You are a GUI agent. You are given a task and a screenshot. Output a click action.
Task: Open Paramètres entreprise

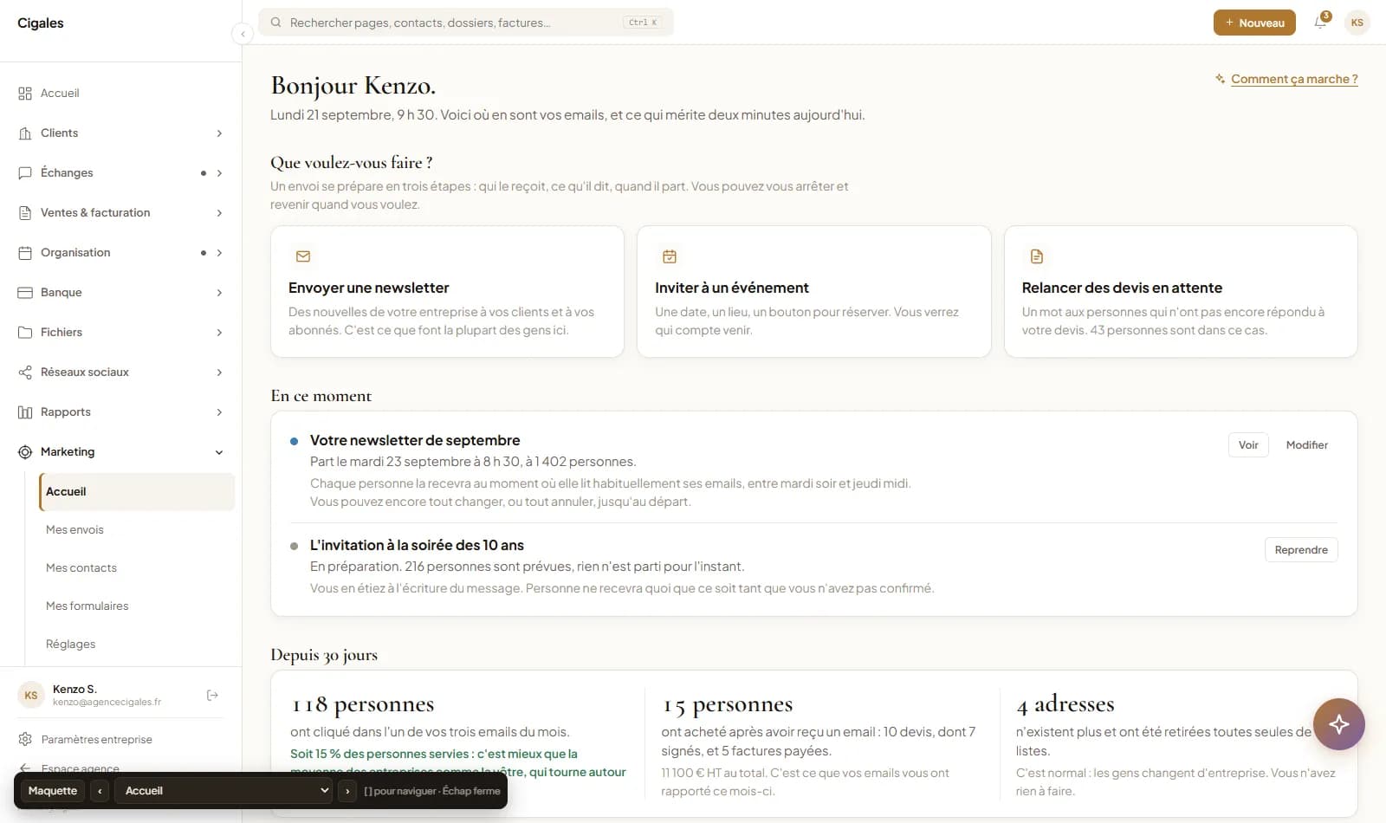pyautogui.click(x=96, y=739)
